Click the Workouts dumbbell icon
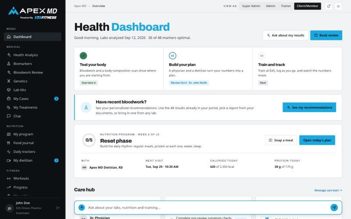351x219 pixels. (x=9, y=178)
